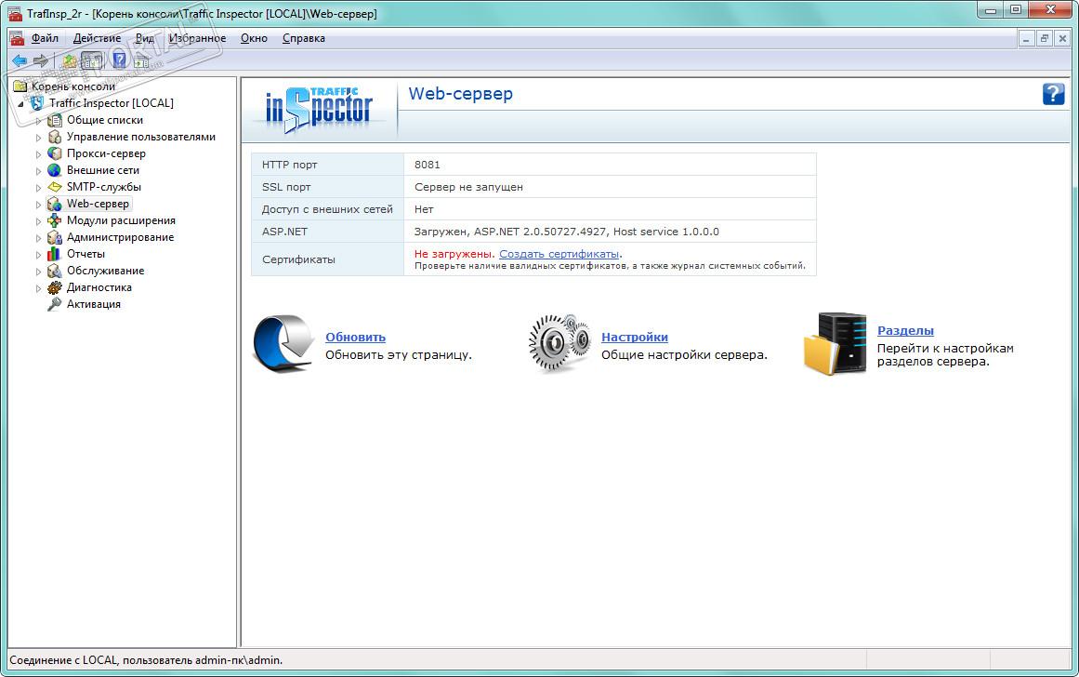Click the Обслуживание node icon
The width and height of the screenshot is (1079, 677).
[54, 271]
